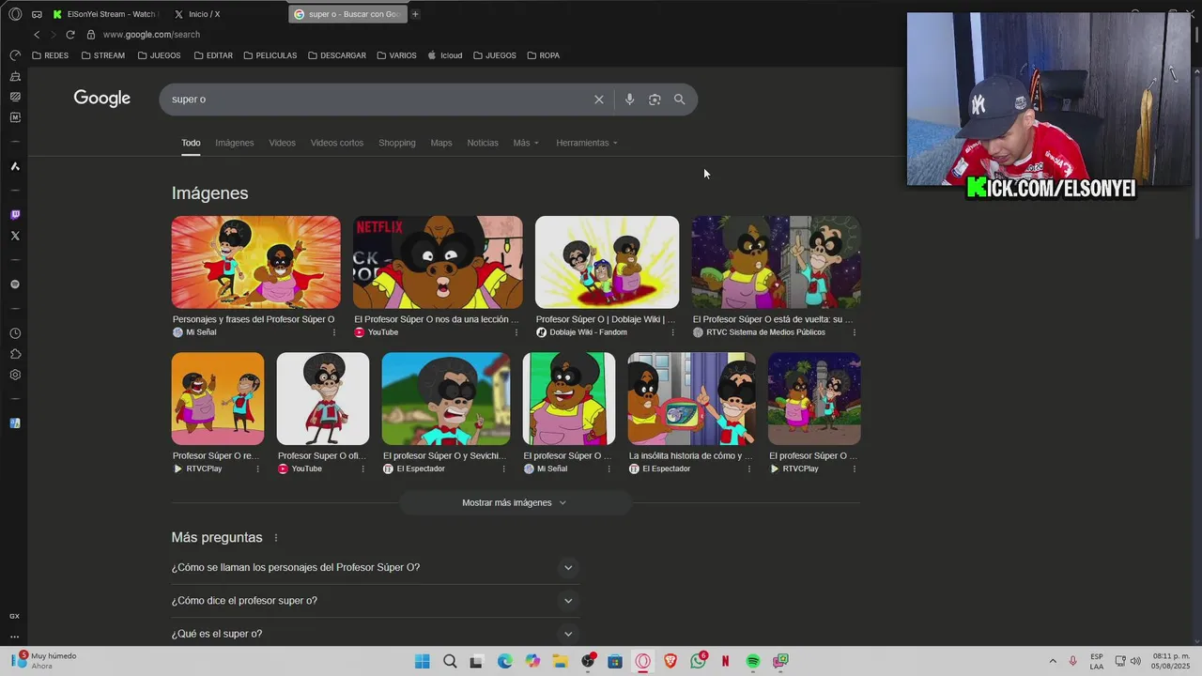This screenshot has width=1202, height=676.
Task: Open the sidebar panel below GX Cleaner
Action: 15,97
